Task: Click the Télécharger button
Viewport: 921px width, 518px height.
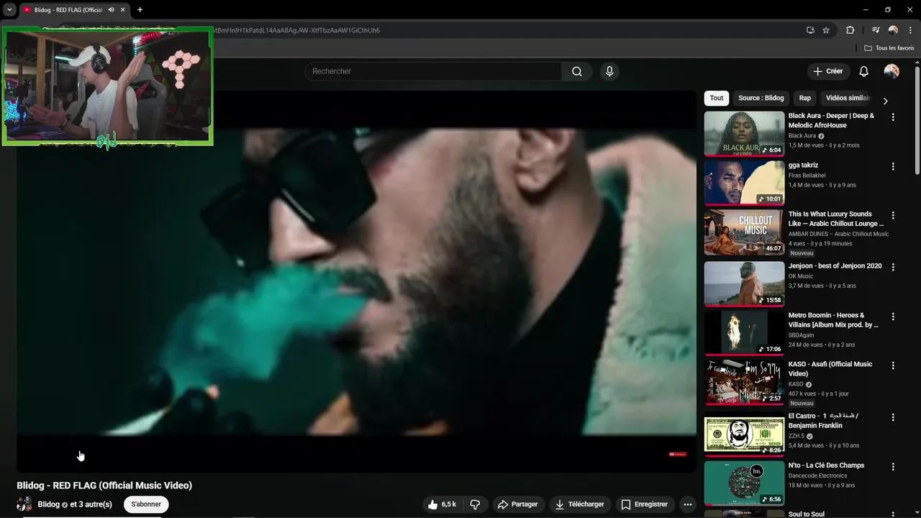Action: (x=580, y=504)
